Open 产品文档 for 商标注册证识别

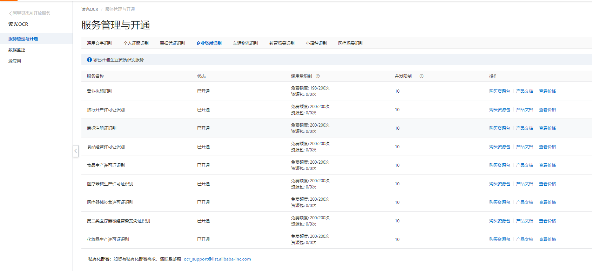(525, 128)
